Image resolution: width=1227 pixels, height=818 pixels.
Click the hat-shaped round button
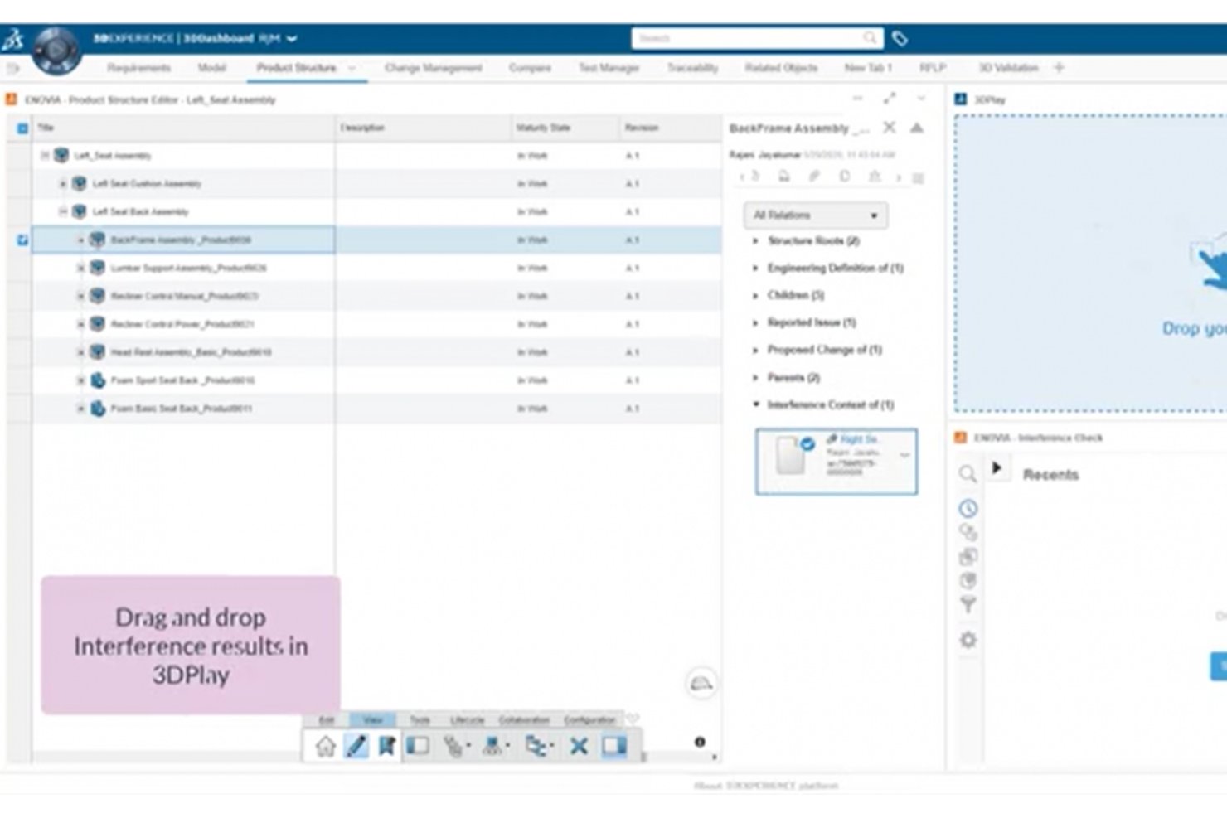[701, 684]
